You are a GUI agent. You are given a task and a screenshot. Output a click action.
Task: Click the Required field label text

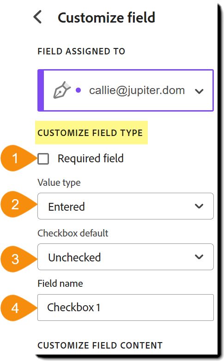point(91,159)
